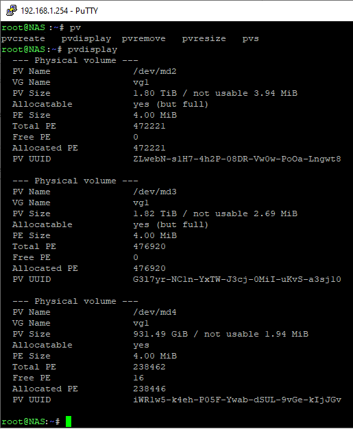Viewport: 353px width, 429px height.
Task: Click the pvresize completion suggestion
Action: pyautogui.click(x=204, y=38)
